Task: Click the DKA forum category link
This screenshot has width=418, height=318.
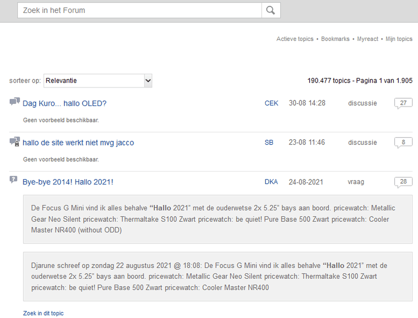Action: [271, 182]
